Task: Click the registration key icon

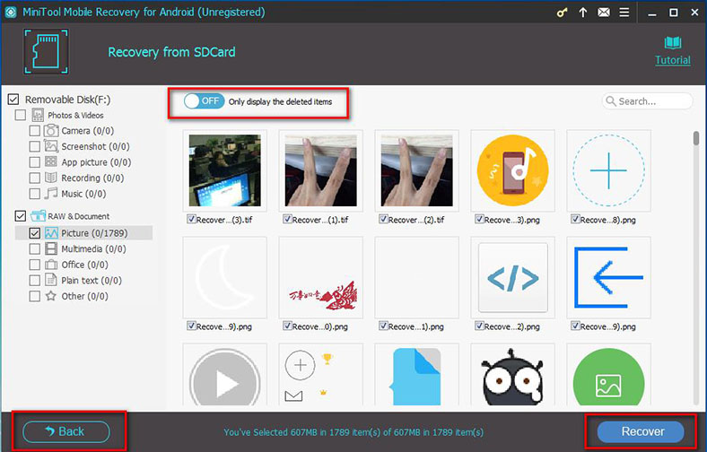Action: (562, 13)
